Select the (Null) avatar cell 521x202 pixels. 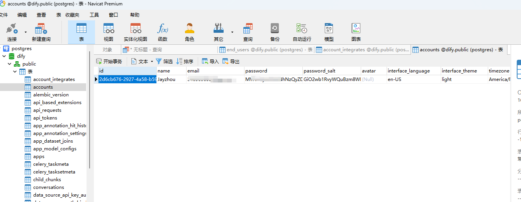tap(374, 79)
